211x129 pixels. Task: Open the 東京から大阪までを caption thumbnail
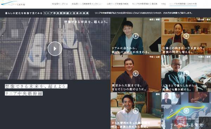[136, 73]
